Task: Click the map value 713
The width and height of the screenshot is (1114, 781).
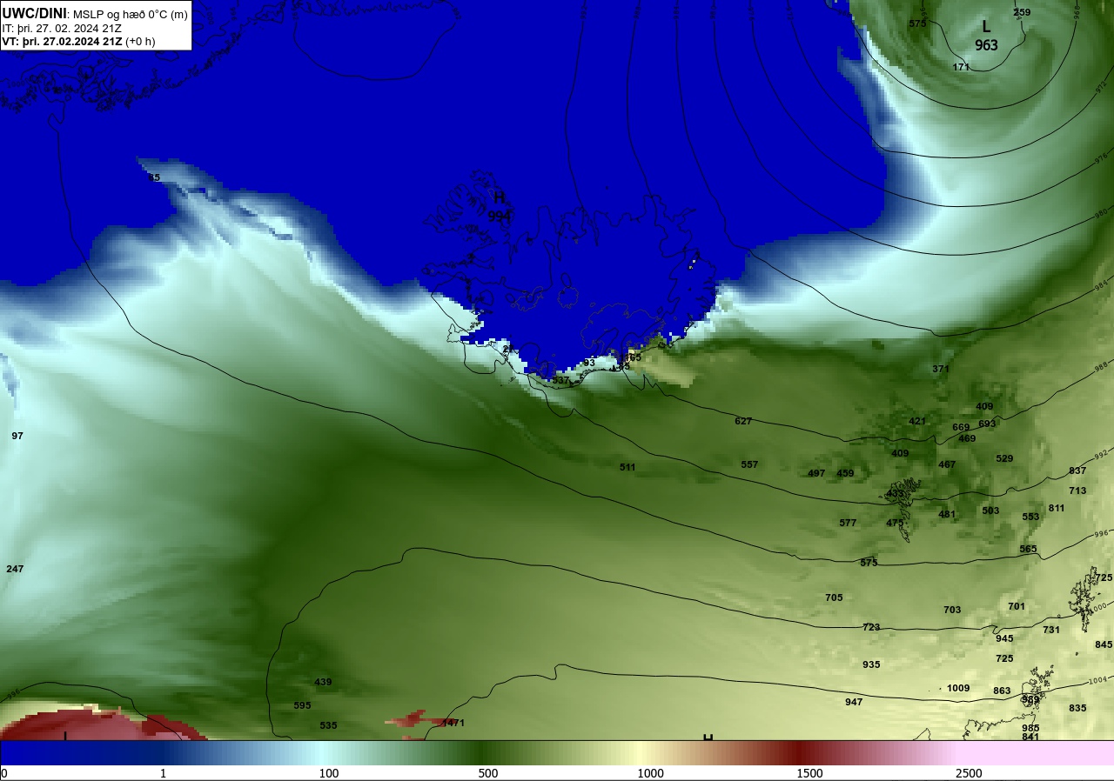Action: [1077, 491]
